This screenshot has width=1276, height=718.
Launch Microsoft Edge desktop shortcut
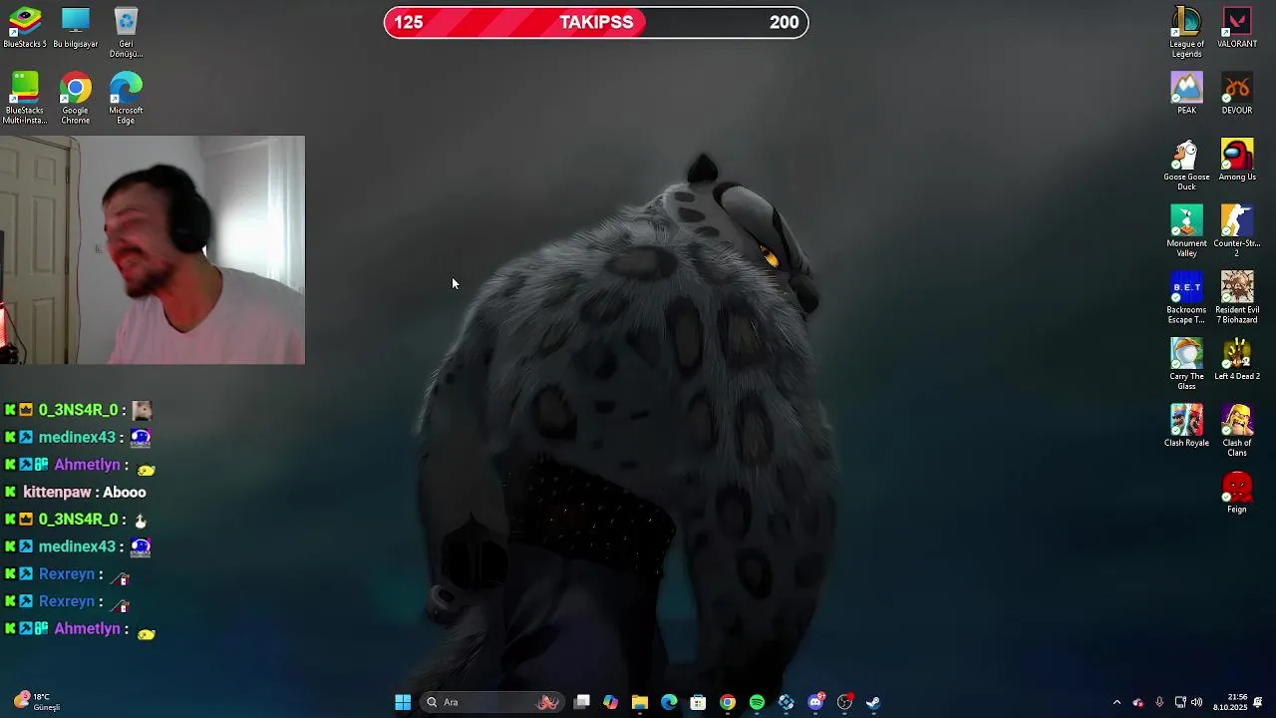coord(126,98)
